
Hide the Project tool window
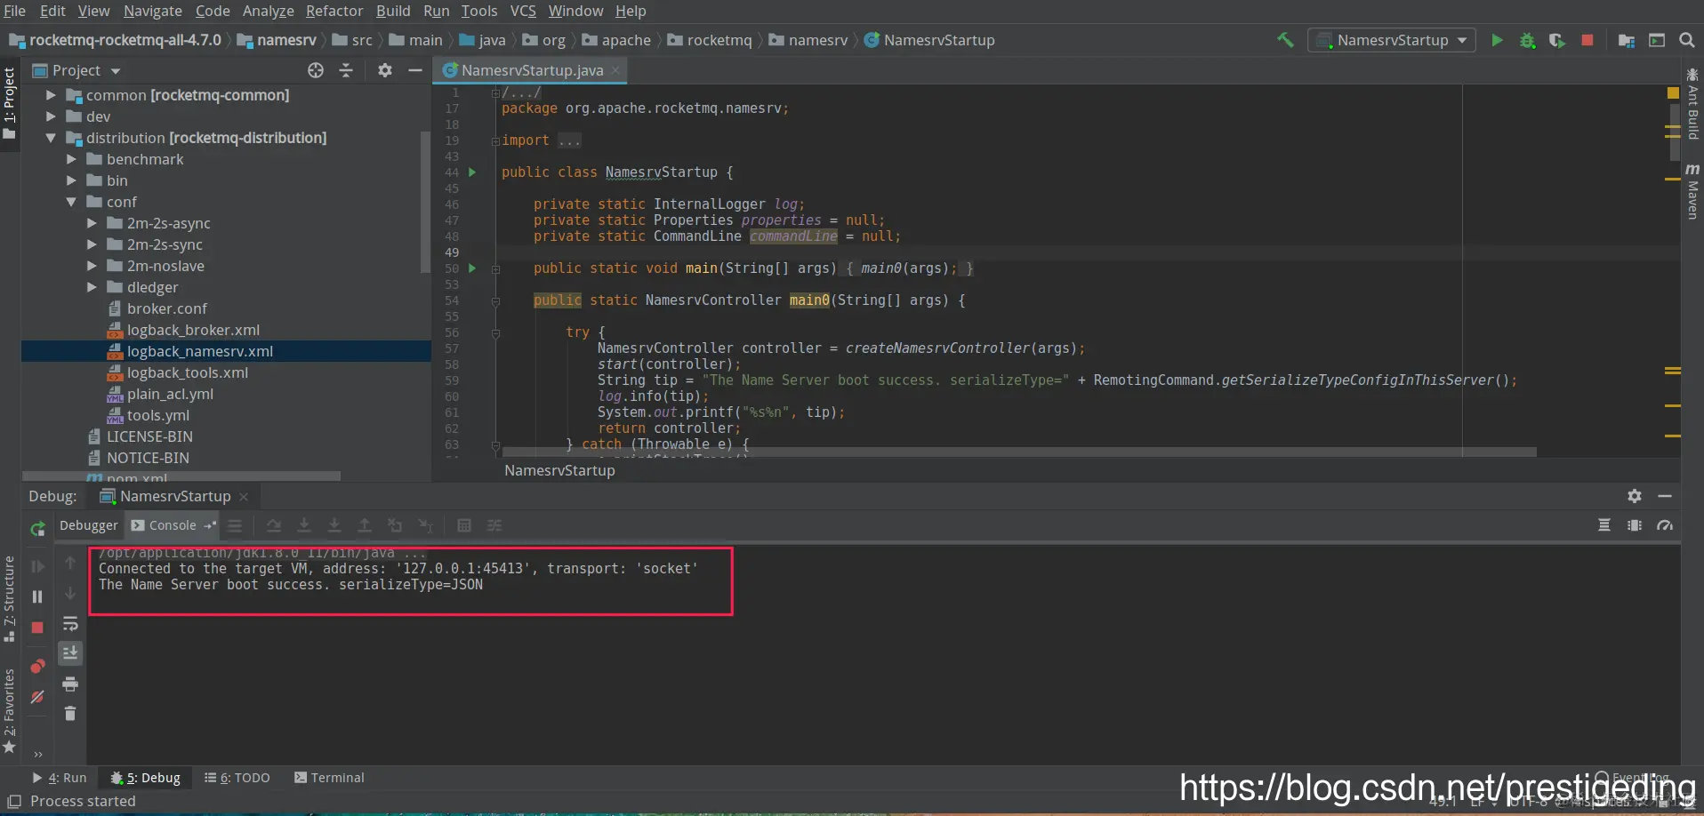point(414,70)
